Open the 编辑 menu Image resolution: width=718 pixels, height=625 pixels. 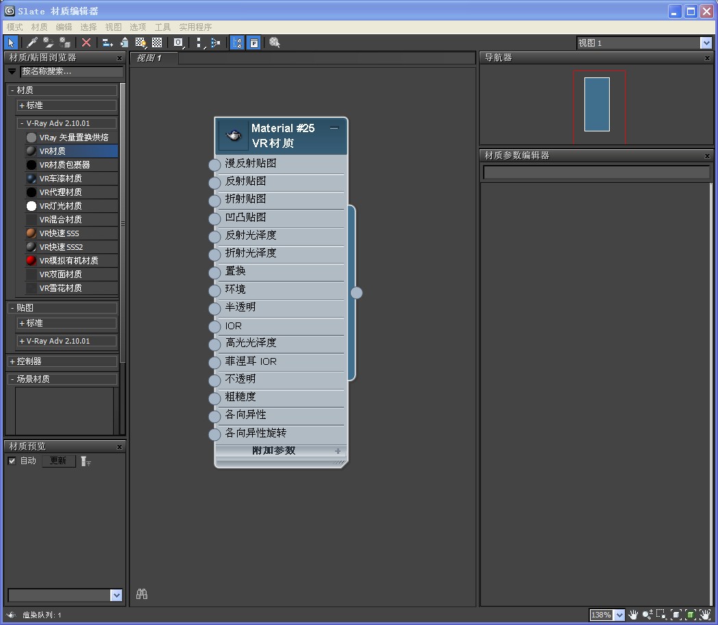pyautogui.click(x=64, y=27)
